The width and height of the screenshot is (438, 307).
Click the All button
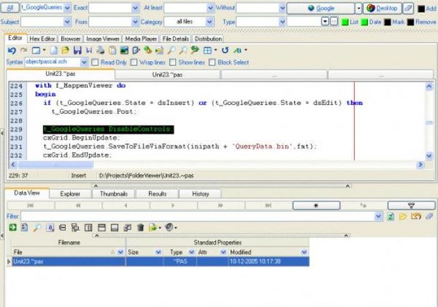(x=10, y=8)
